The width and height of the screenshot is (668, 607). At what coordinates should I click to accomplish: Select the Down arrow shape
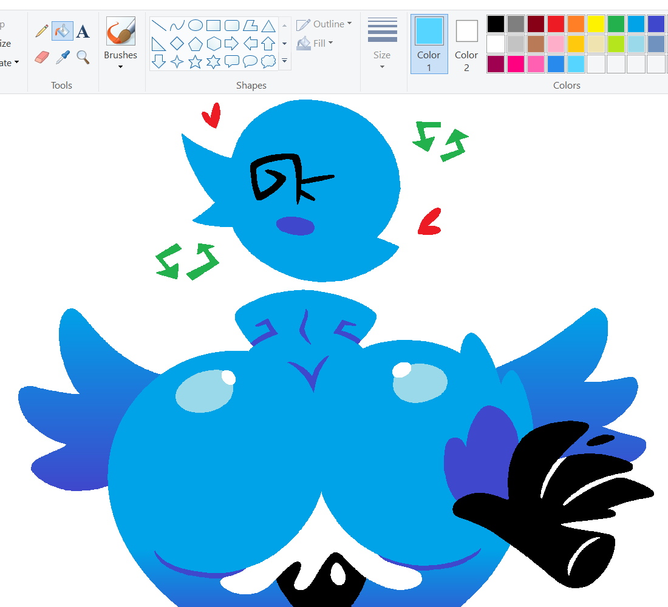tap(159, 61)
